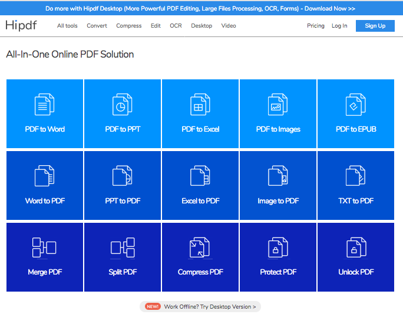Click the PDF to PPT pie-chart icon

123,104
